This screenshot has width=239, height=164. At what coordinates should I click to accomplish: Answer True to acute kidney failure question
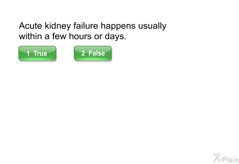37,53
